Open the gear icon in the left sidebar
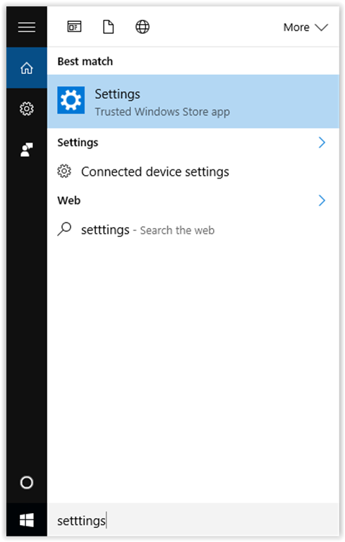The width and height of the screenshot is (345, 542). click(x=27, y=109)
